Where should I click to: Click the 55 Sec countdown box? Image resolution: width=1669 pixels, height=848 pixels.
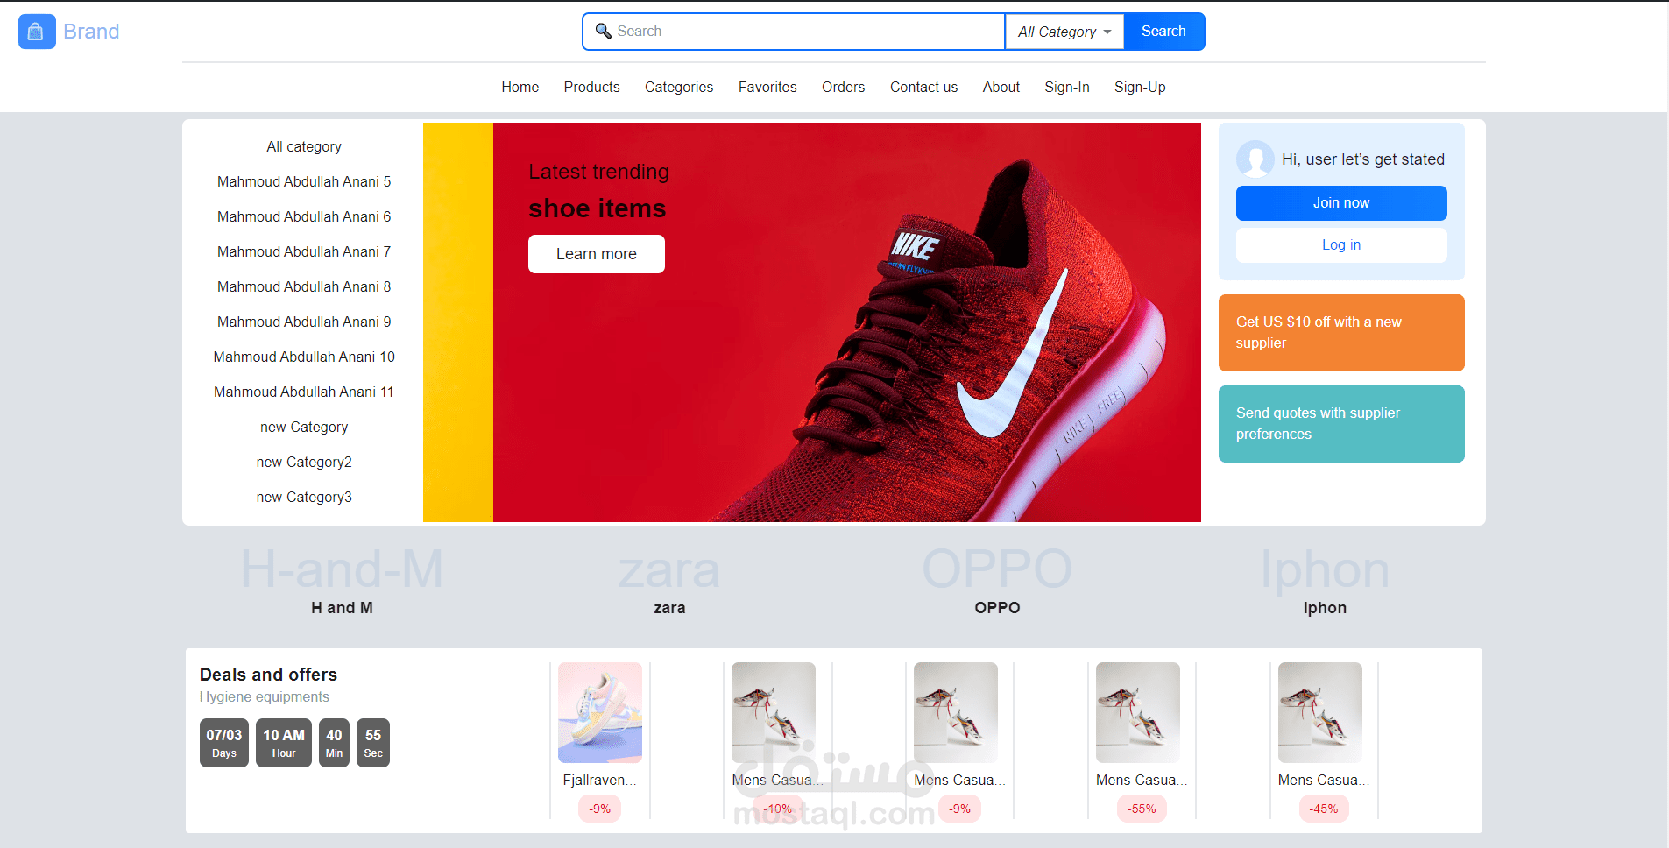pos(373,743)
